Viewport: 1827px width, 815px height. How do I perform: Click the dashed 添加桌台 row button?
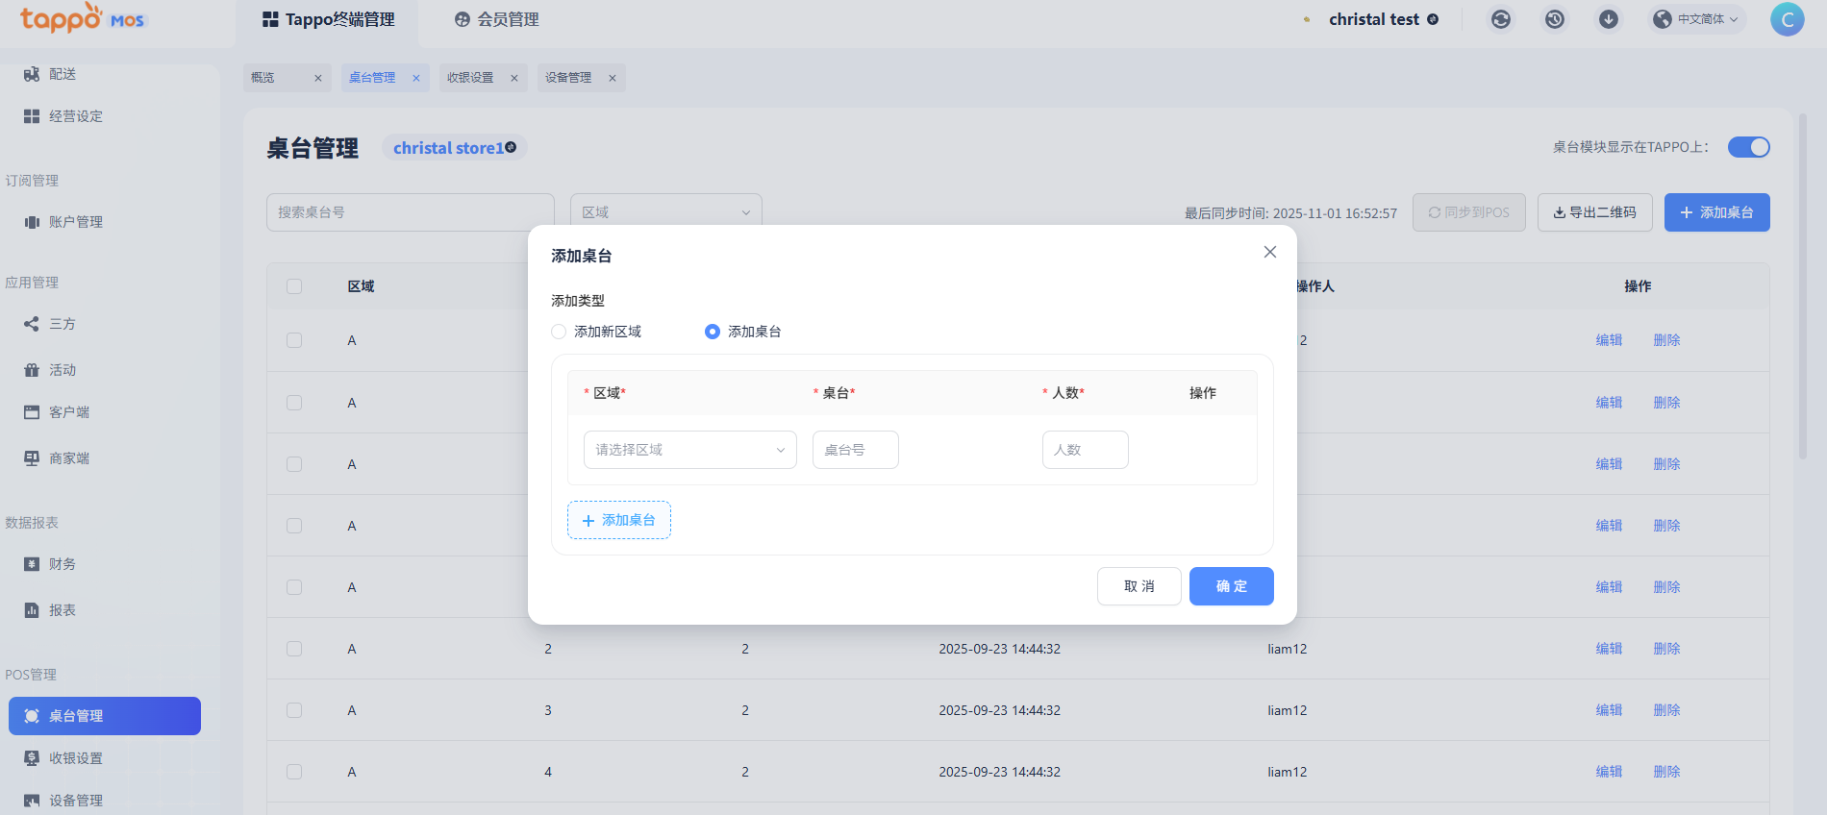tap(618, 520)
